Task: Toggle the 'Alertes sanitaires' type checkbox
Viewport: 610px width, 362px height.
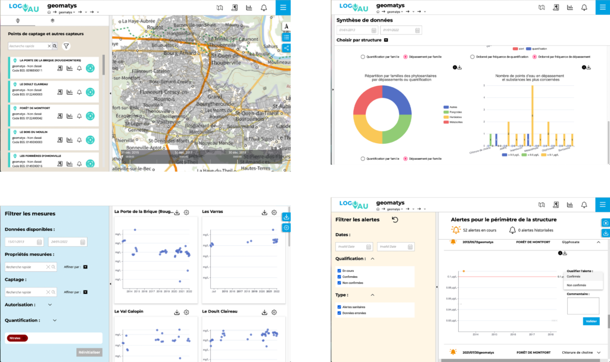Action: [x=339, y=307]
